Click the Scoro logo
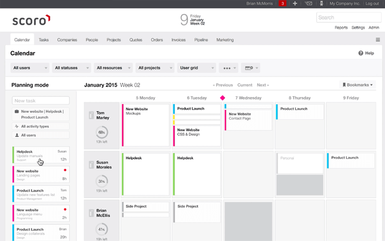Image resolution: width=385 pixels, height=241 pixels. coord(31,20)
